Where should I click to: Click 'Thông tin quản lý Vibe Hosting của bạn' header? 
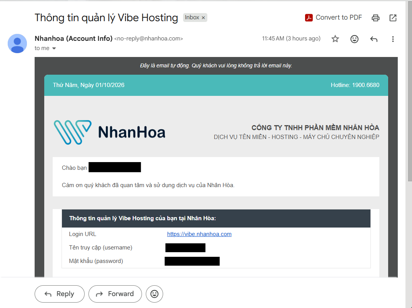(142, 218)
